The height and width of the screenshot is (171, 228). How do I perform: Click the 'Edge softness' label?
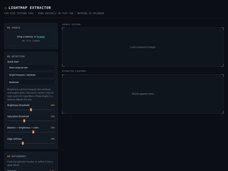(x=14, y=139)
